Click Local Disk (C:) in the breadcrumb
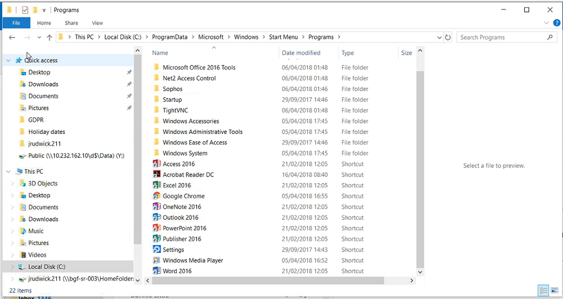Screen dimensions: 563x299 [x=123, y=37]
